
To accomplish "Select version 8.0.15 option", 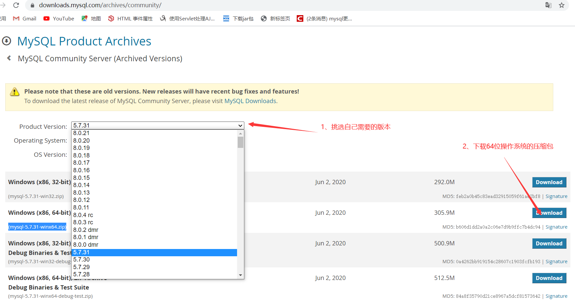I will coord(154,178).
